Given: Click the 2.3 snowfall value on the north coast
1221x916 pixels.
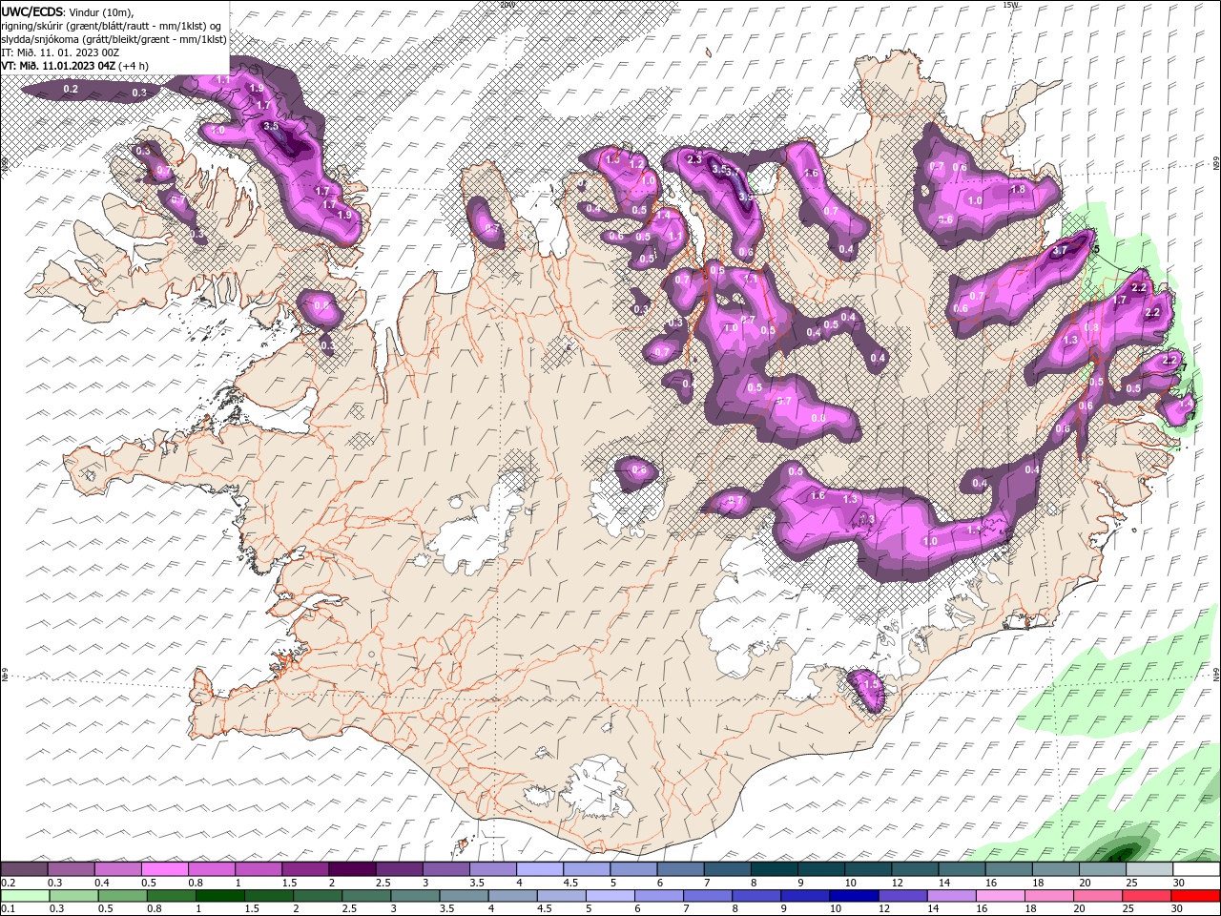Looking at the screenshot, I should tap(694, 159).
